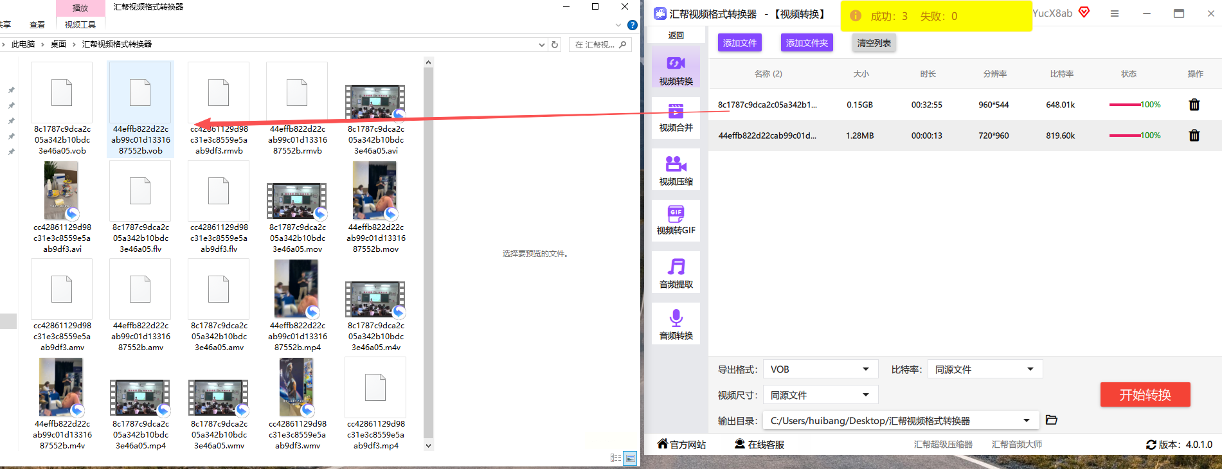Expand the 导出格式 VOB dropdown
Viewport: 1222px width, 469px height.
[820, 369]
